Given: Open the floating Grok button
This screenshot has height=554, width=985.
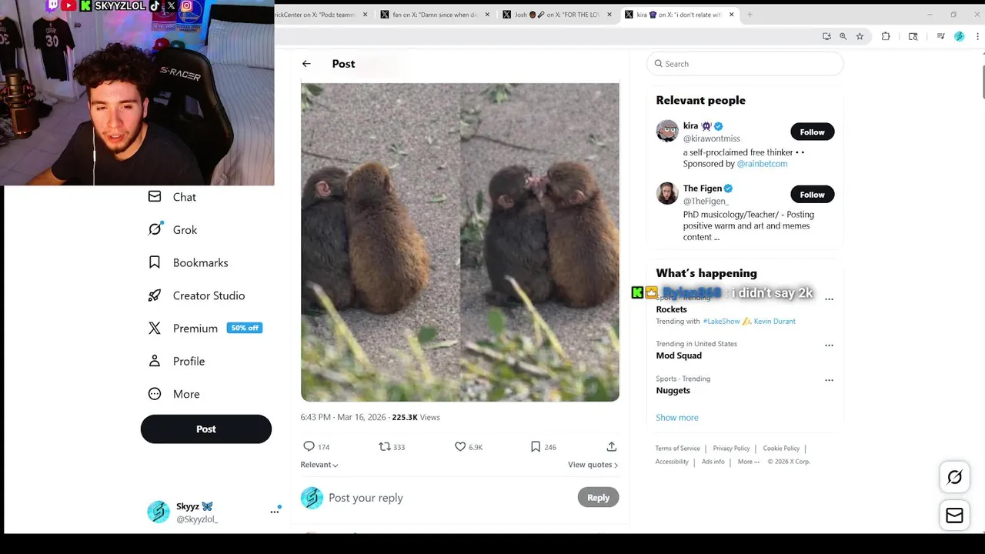Looking at the screenshot, I should pyautogui.click(x=954, y=477).
